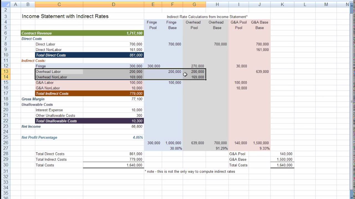Image resolution: width=355 pixels, height=199 pixels.
Task: Select the 'Fringe' label in row 12
Action: (x=59, y=66)
